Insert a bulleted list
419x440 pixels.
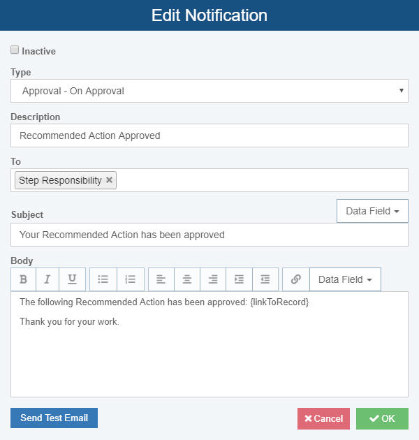103,279
